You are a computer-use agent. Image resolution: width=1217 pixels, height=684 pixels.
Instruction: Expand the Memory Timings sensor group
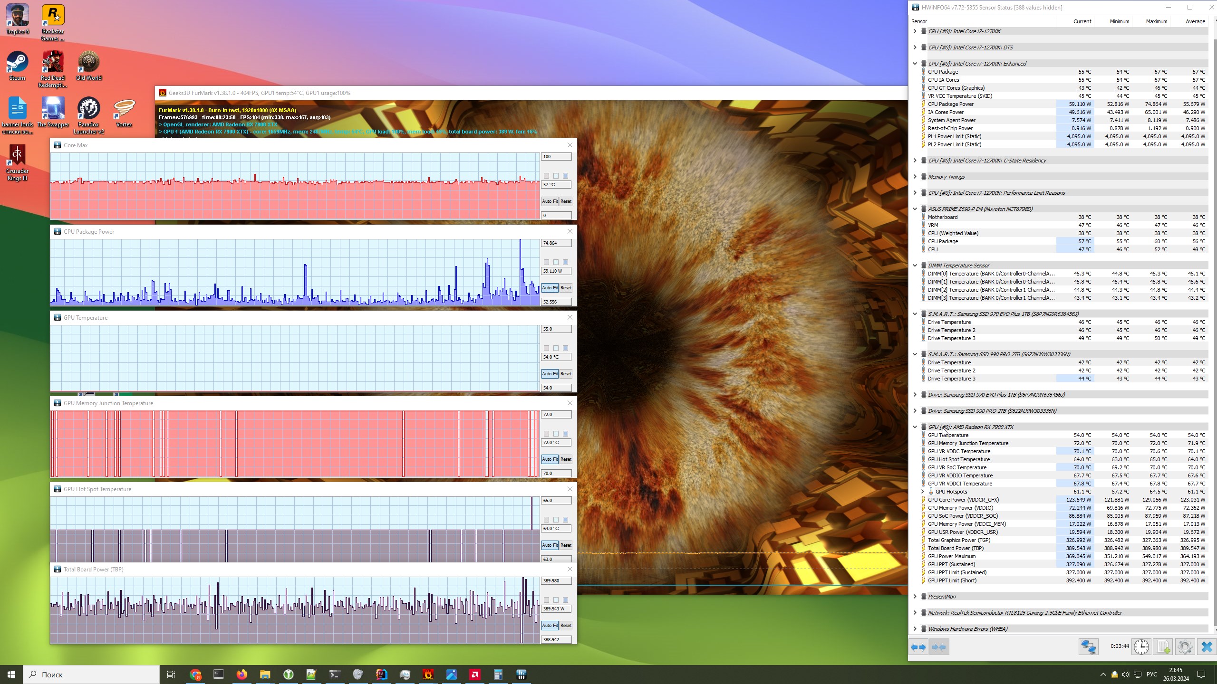pos(915,177)
